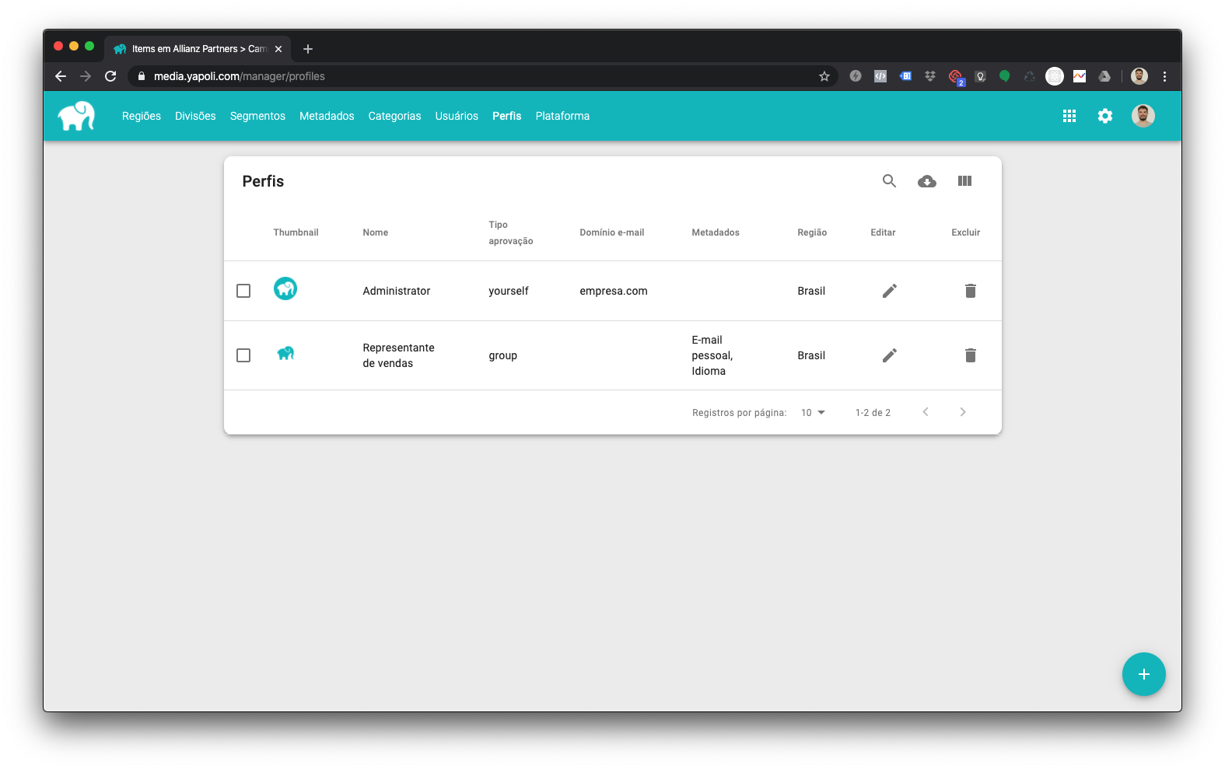
Task: Click the lightning bolt extension icon
Action: coord(856,76)
